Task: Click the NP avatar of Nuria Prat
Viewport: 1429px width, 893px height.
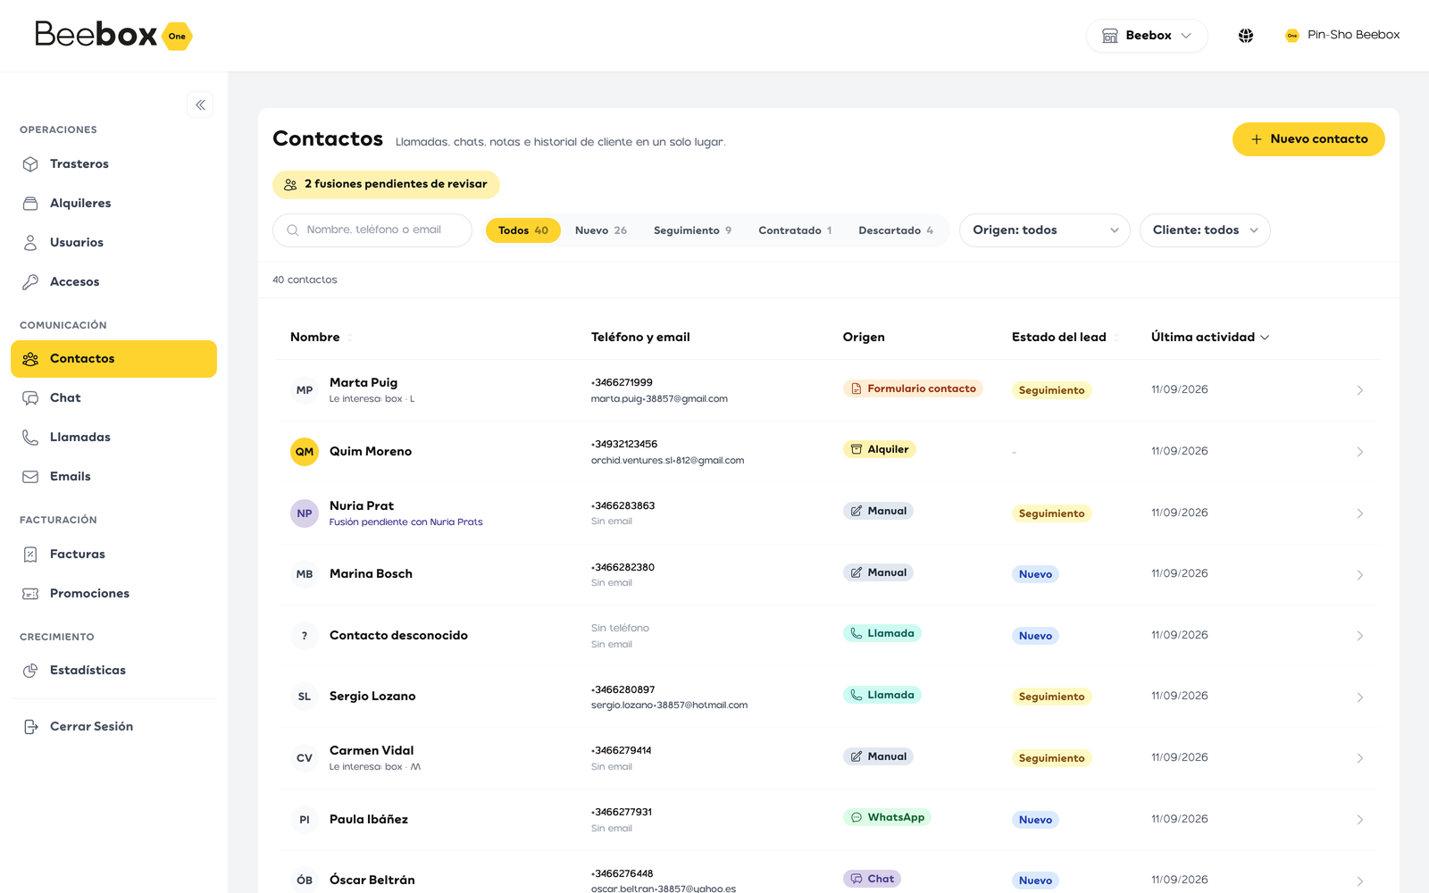Action: pyautogui.click(x=305, y=513)
